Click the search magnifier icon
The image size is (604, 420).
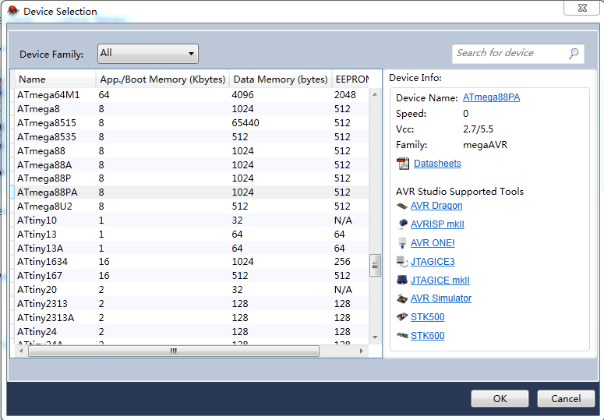pos(574,53)
